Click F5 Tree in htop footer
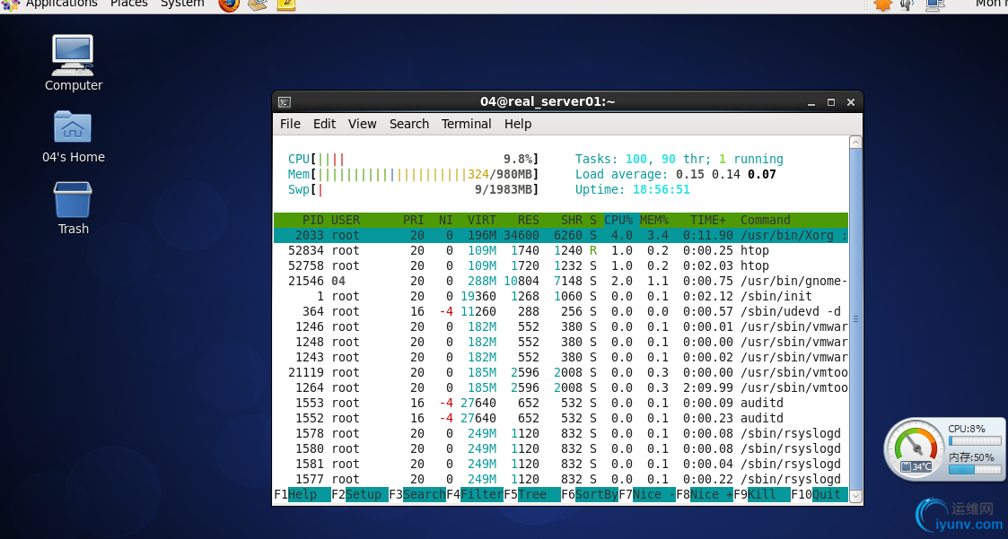This screenshot has height=539, width=1008. [x=531, y=495]
